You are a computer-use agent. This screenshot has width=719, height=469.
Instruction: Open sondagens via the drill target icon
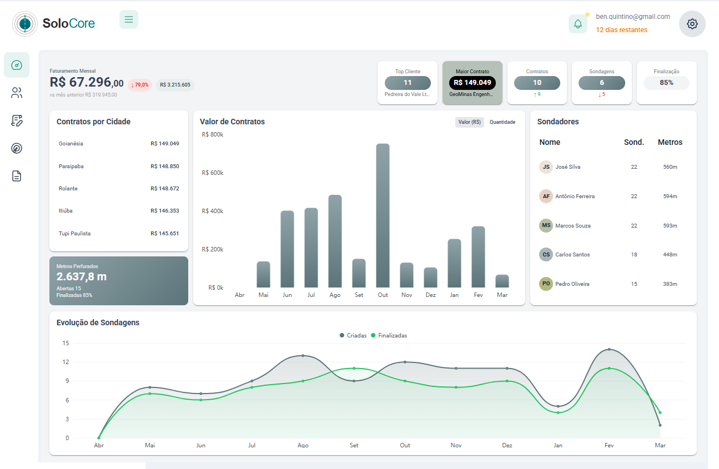click(x=17, y=148)
